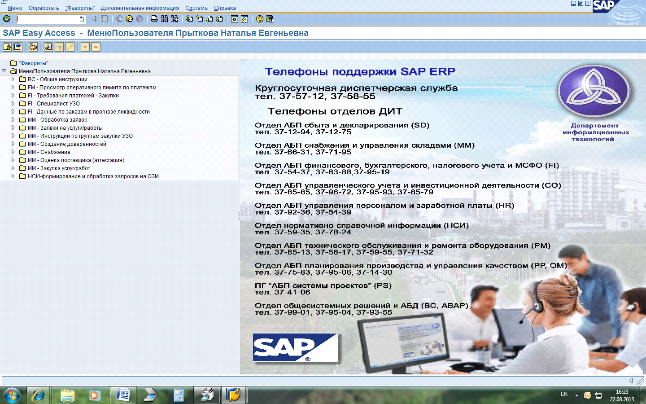Click the Find binoculars icon
Screen dimensions: 646x404
coord(164,19)
